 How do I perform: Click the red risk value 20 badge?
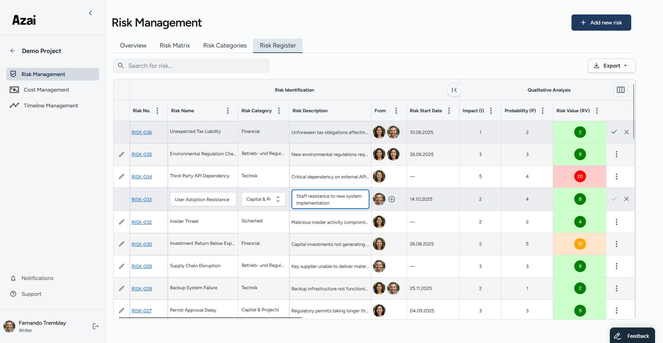click(x=580, y=176)
